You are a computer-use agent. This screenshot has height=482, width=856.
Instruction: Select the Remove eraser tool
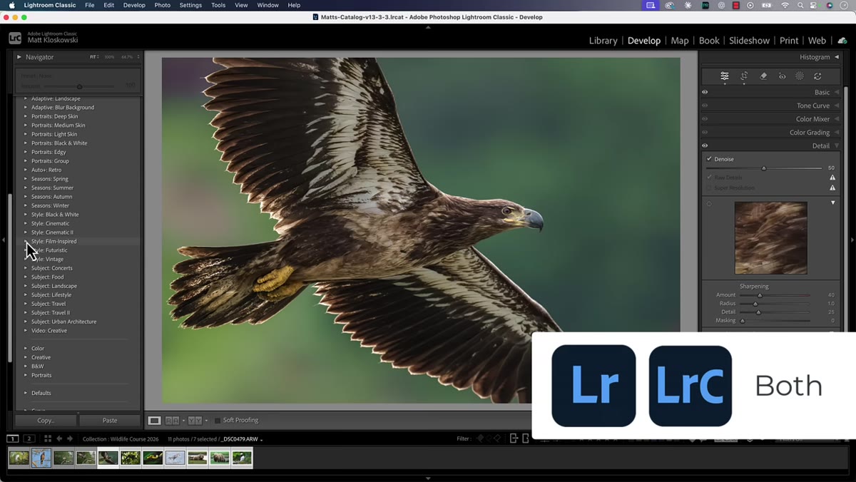click(x=763, y=76)
